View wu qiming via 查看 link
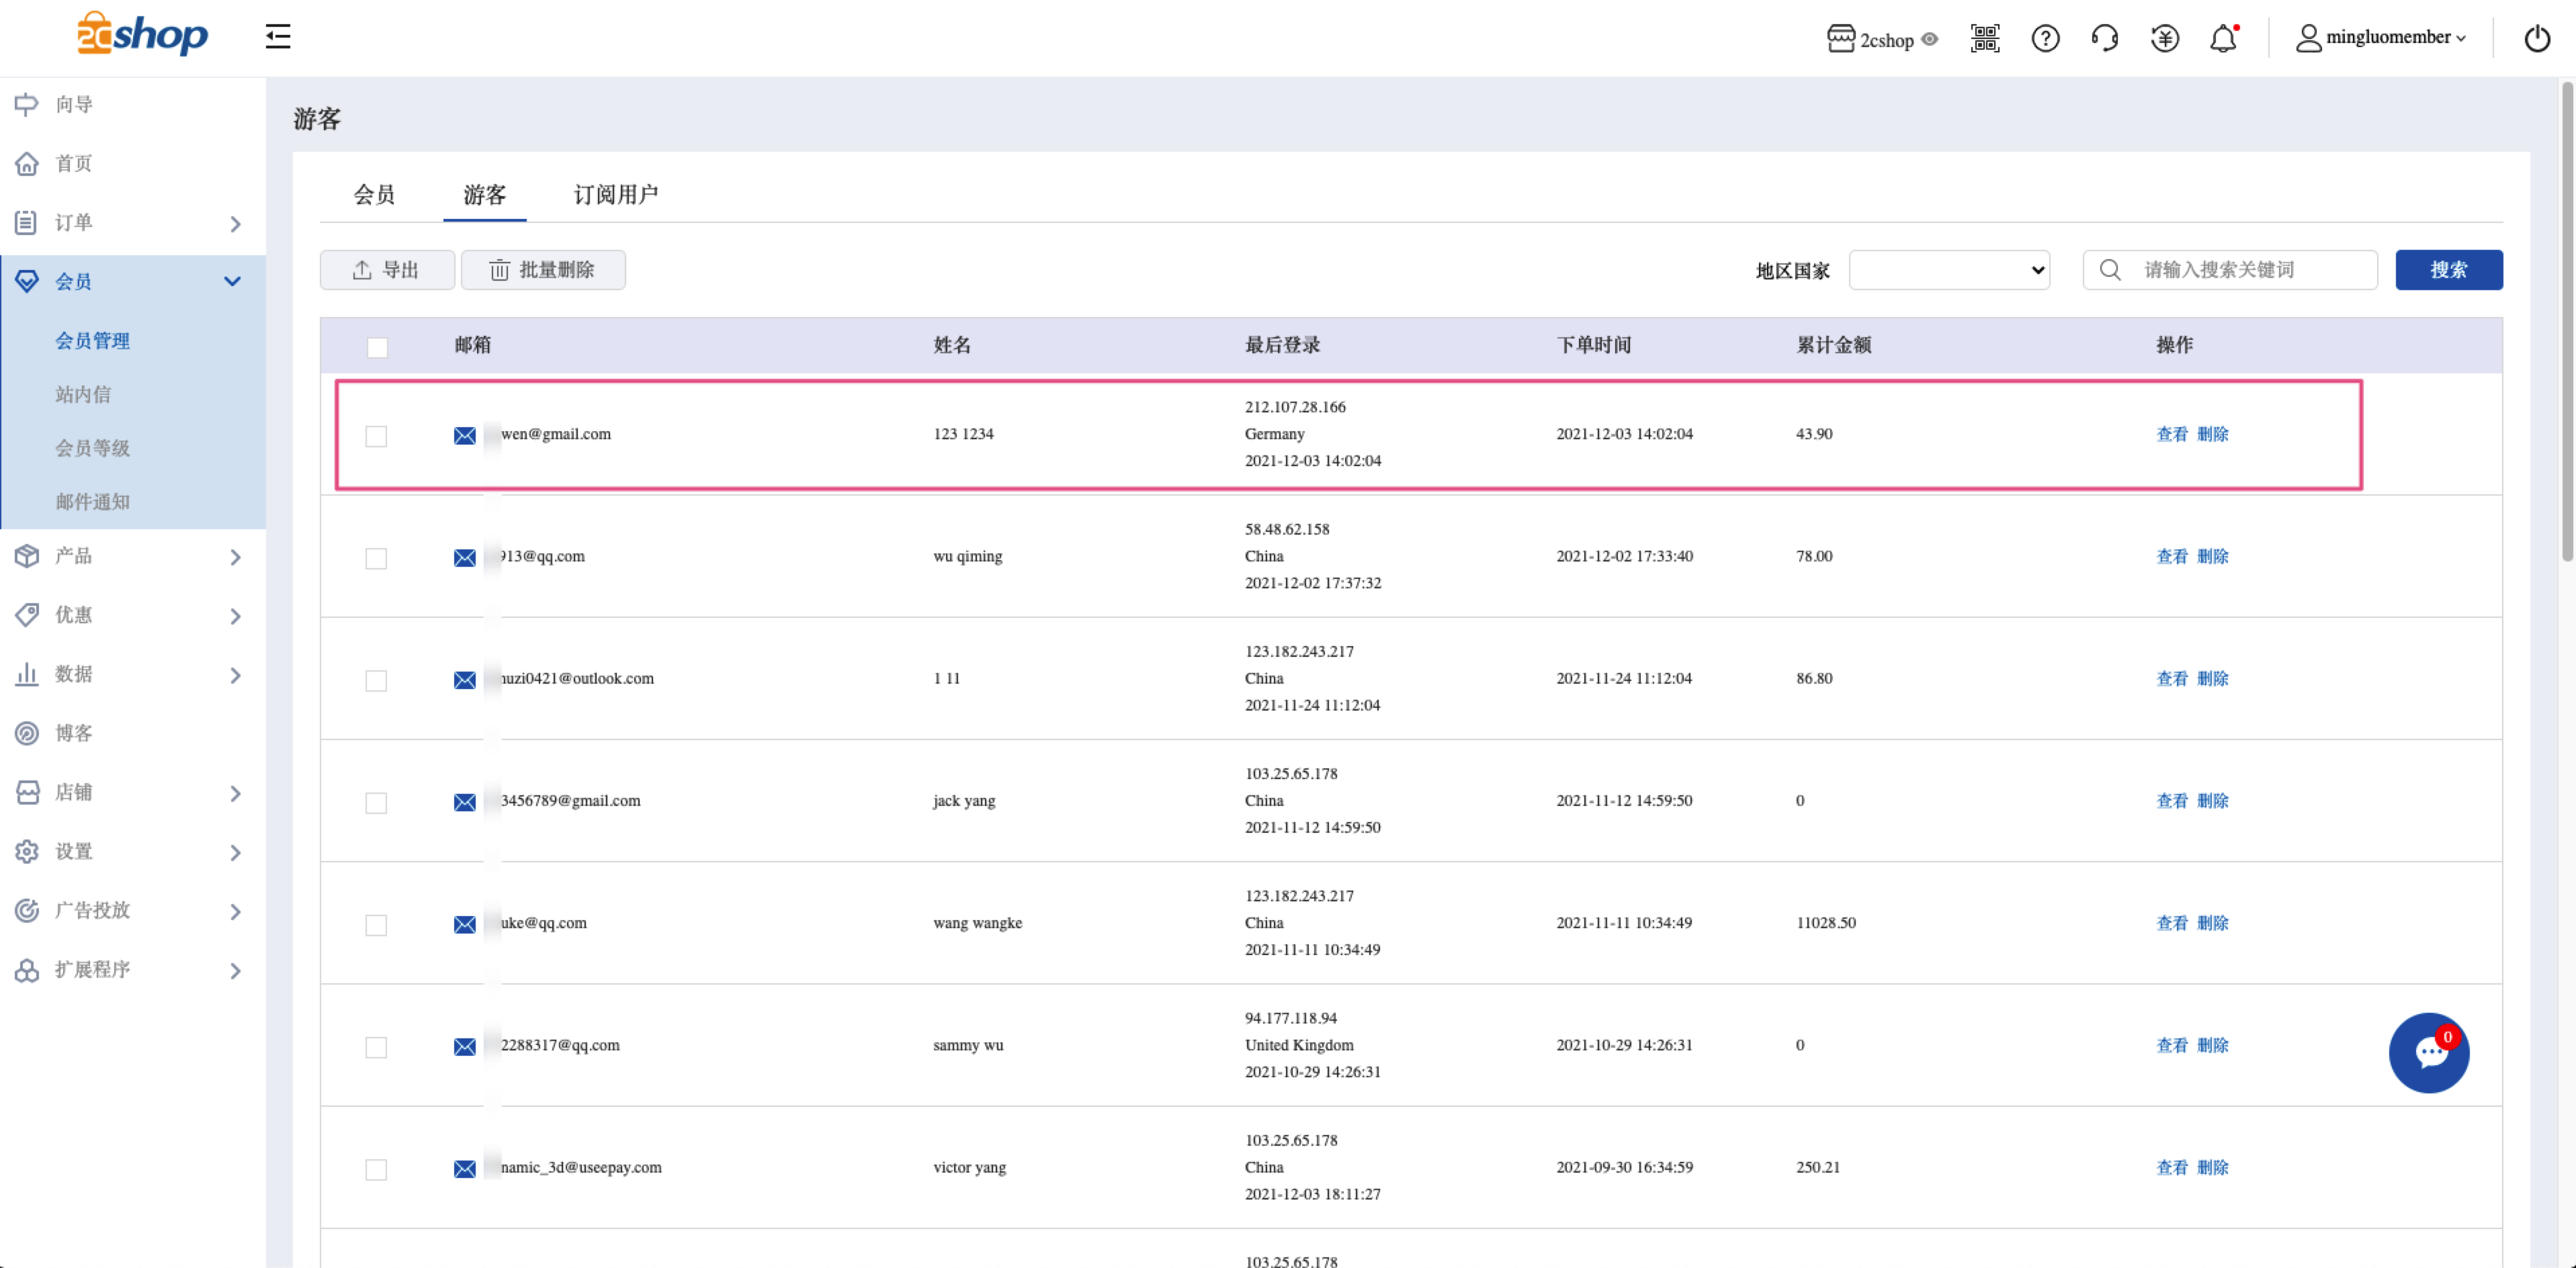Image resolution: width=2576 pixels, height=1268 pixels. [2172, 557]
